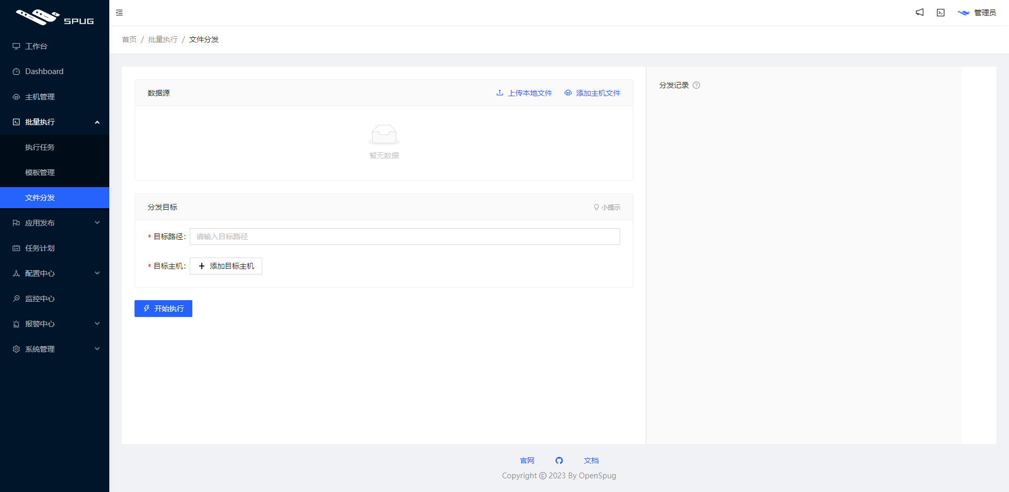This screenshot has width=1009, height=492.
Task: Click the question mark next to 分发记录
Action: (x=696, y=85)
